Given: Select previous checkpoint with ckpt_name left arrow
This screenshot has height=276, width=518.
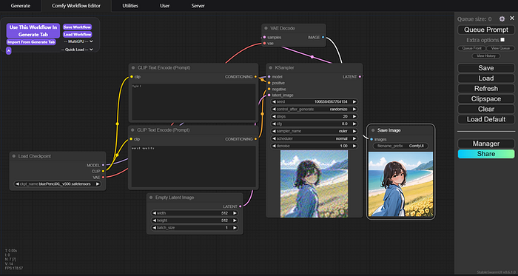Looking at the screenshot, I should 17,184.
